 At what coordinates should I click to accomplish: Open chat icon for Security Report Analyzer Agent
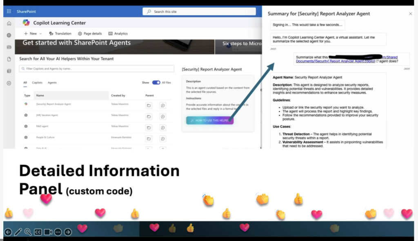click(162, 106)
